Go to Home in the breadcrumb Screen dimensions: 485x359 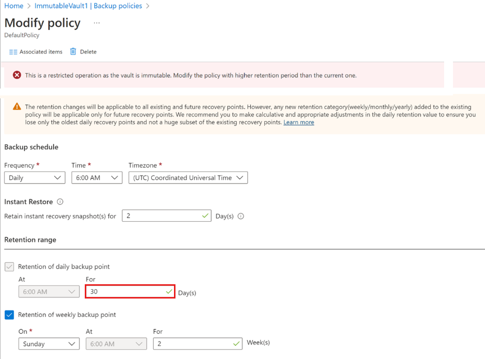[14, 6]
